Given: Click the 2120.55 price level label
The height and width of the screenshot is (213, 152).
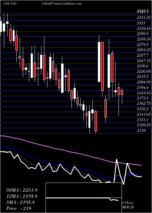Looking at the screenshot, I should point(143,125).
